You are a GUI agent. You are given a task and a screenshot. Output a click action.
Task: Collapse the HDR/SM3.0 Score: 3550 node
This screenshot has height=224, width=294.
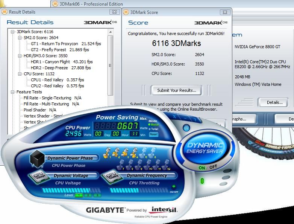point(20,56)
